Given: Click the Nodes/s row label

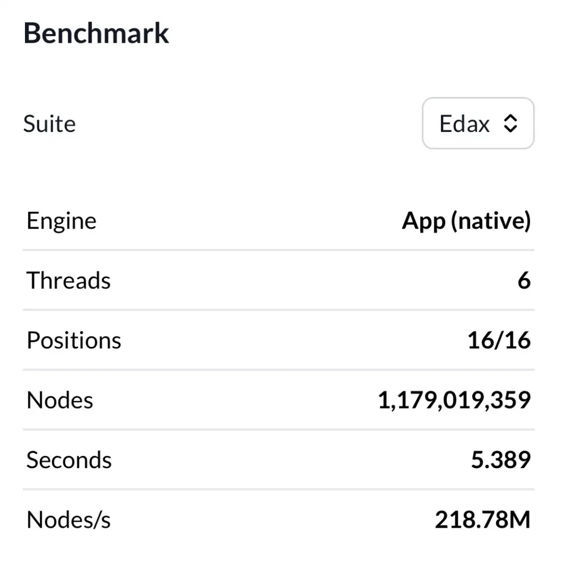Looking at the screenshot, I should [68, 520].
